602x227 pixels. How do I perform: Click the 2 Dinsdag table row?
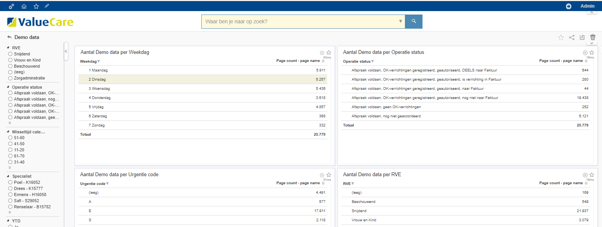coord(203,79)
